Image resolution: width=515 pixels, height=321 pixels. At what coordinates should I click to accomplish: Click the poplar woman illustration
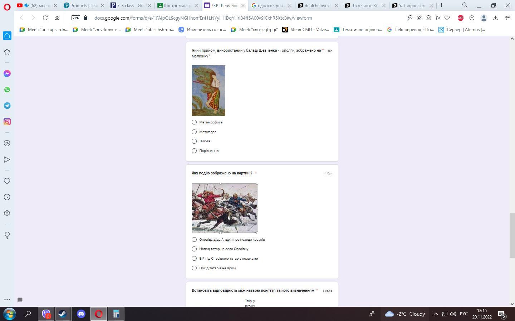tap(209, 91)
